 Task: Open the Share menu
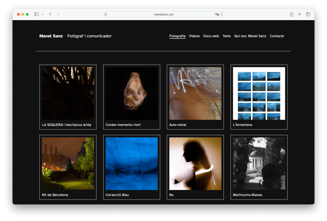click(x=291, y=14)
